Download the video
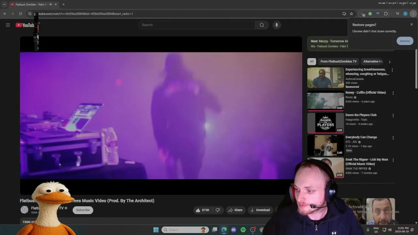Screen dimensions: 418x235 (260, 210)
